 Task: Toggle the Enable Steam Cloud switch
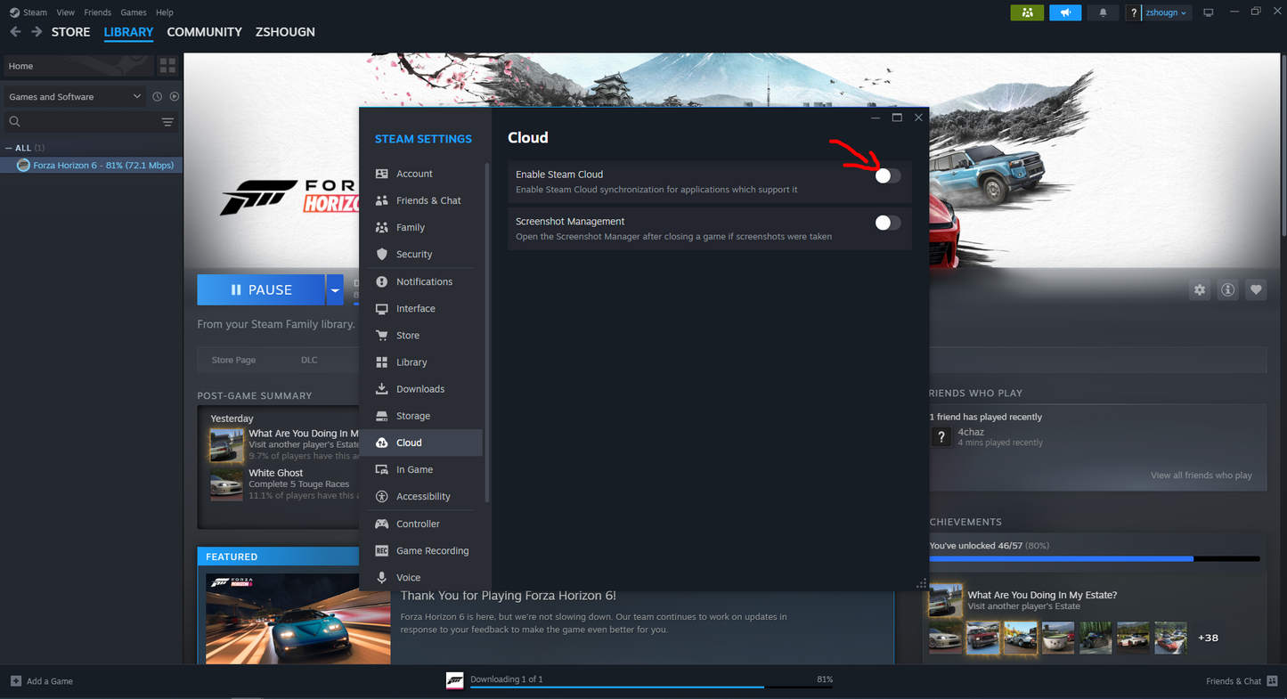point(887,176)
